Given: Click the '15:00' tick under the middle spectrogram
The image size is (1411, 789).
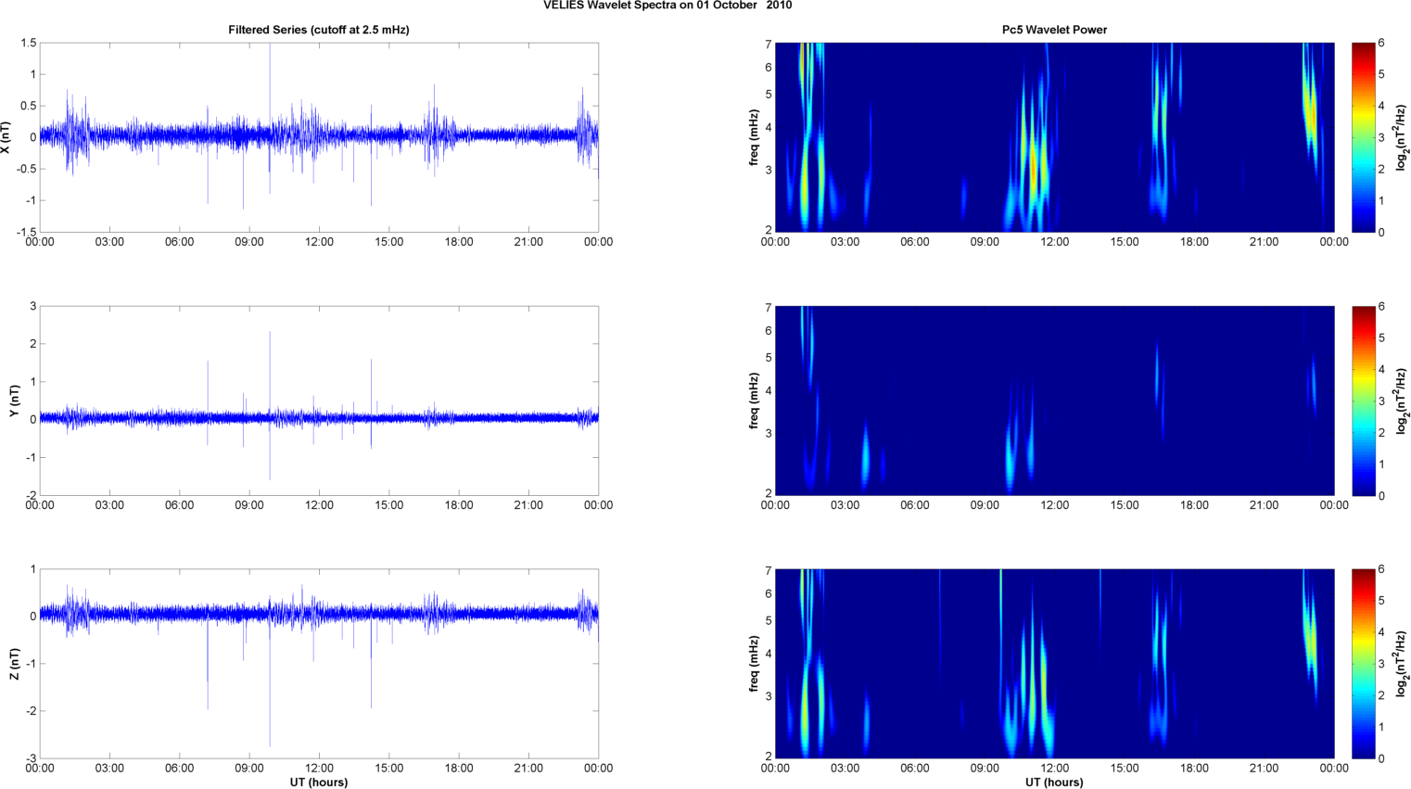Looking at the screenshot, I should [x=1125, y=505].
